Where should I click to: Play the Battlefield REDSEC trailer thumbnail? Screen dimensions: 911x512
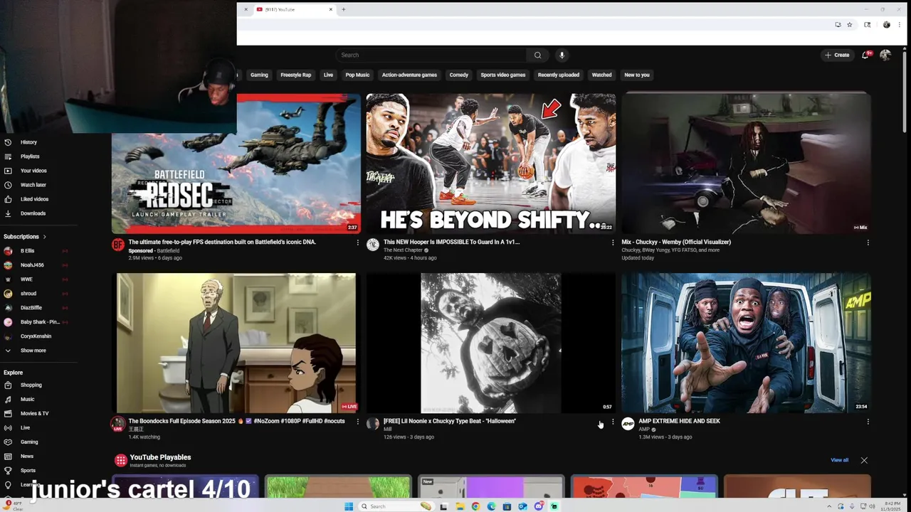pyautogui.click(x=236, y=163)
